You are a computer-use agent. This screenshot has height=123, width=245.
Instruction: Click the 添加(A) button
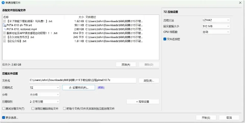[x=126, y=64]
